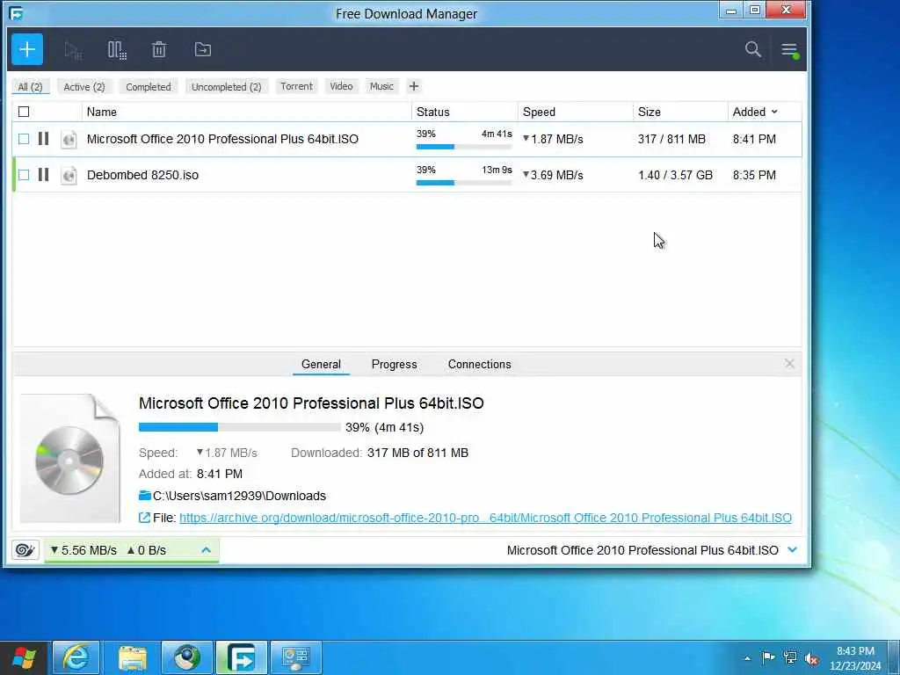The width and height of the screenshot is (900, 675).
Task: Select the Video filter tab
Action: point(341,86)
